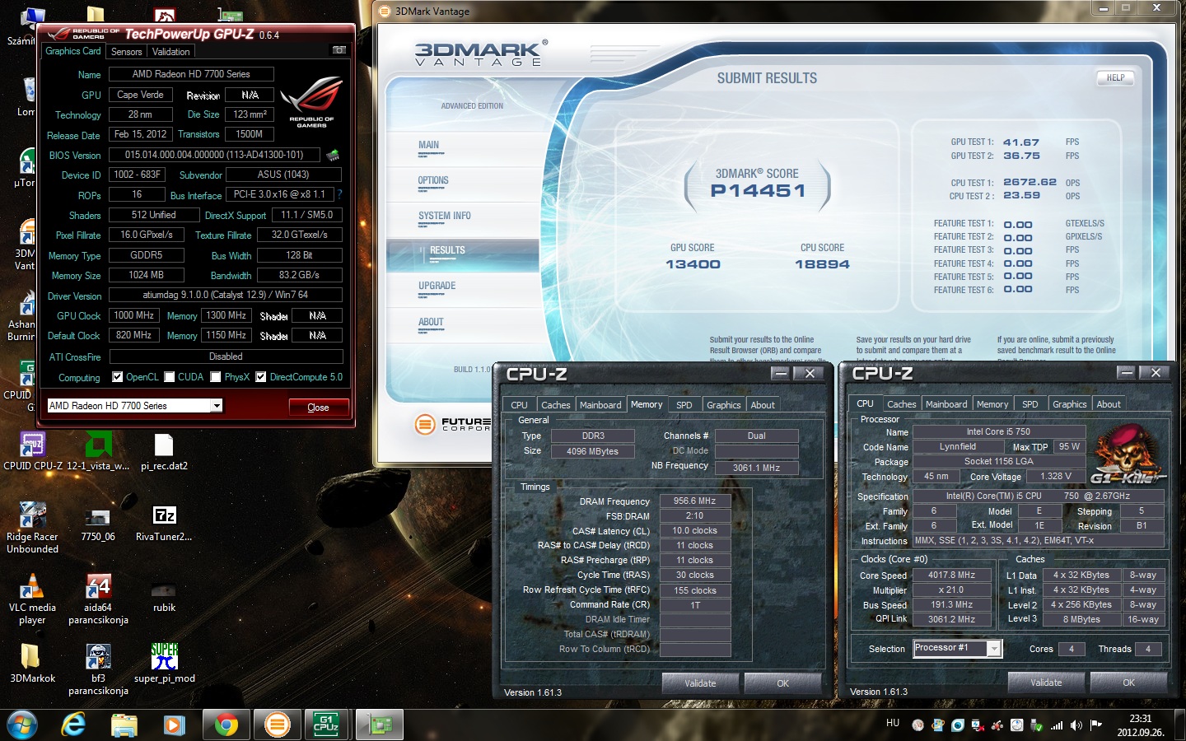This screenshot has height=741, width=1186.
Task: Click Validate in CPU-Z CPU window
Action: [1046, 683]
